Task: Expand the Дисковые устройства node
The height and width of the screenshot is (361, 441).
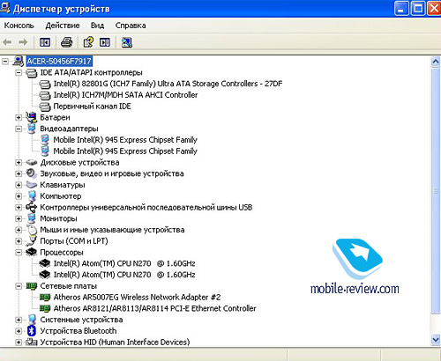Action: click(x=19, y=162)
